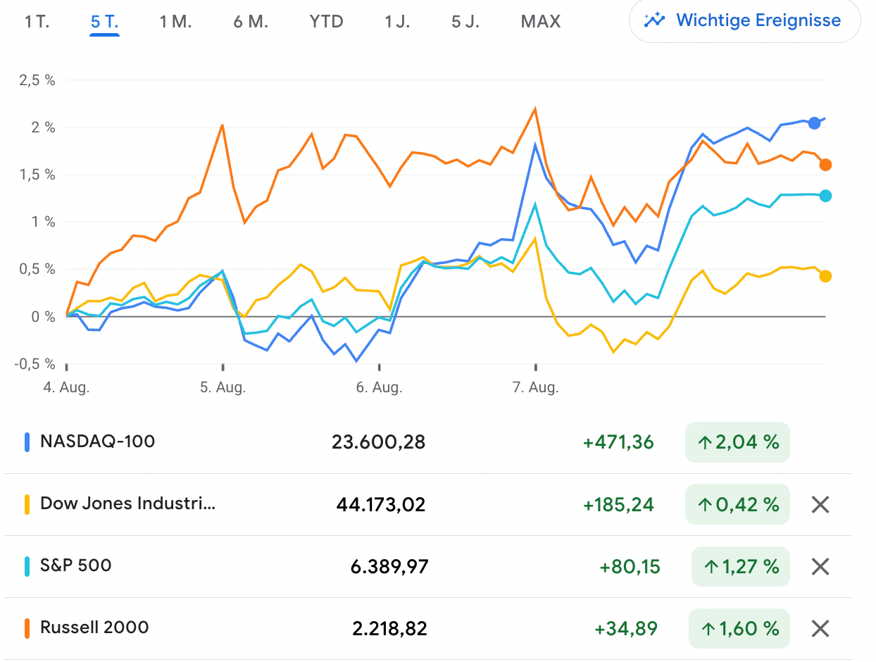Remove Dow Jones Industrial from comparison
This screenshot has height=662, width=876.
pos(820,504)
